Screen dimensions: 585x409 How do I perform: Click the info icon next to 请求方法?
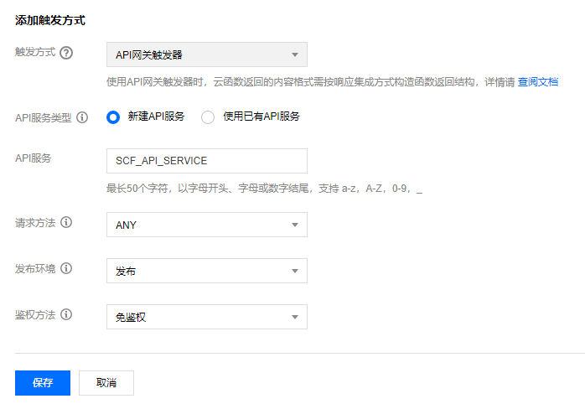pos(66,222)
